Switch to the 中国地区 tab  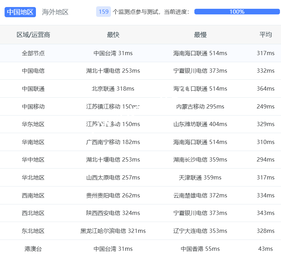coord(20,12)
